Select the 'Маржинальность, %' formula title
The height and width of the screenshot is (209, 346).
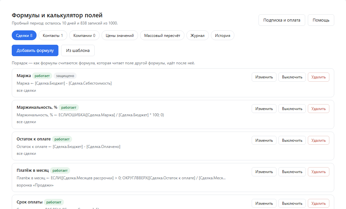tap(37, 107)
